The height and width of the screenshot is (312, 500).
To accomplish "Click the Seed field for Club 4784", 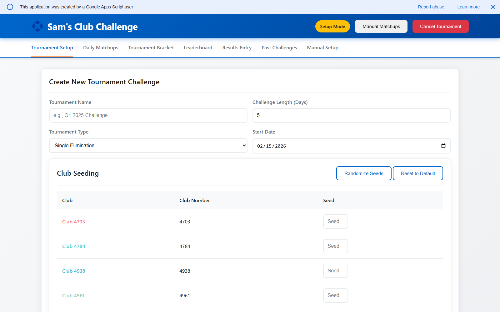I will click(x=335, y=246).
